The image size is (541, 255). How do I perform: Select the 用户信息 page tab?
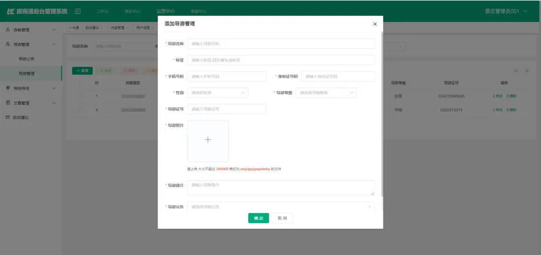(144, 28)
